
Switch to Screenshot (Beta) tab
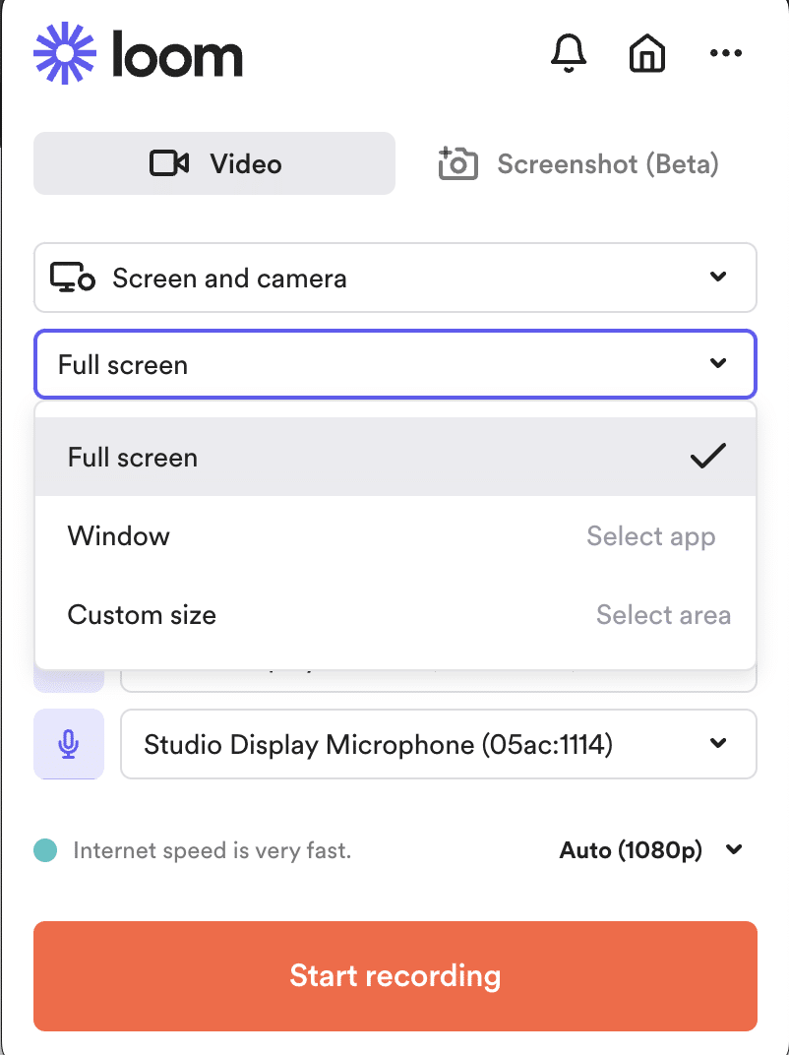point(578,163)
